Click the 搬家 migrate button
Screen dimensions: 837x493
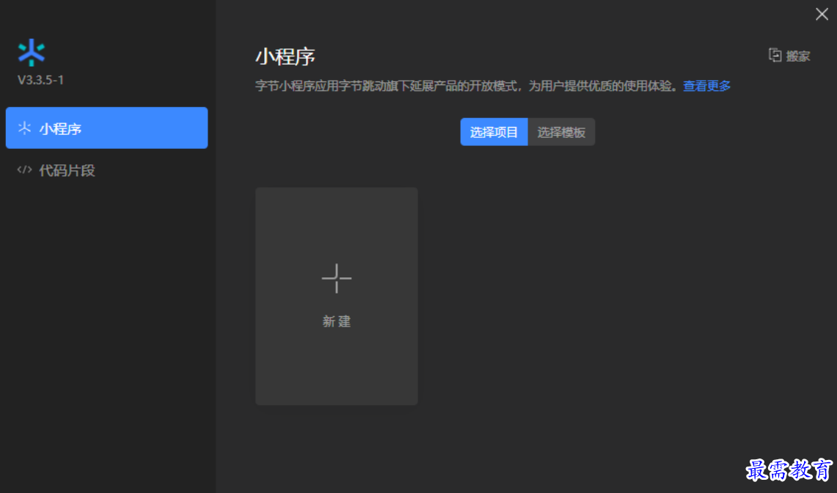(789, 56)
